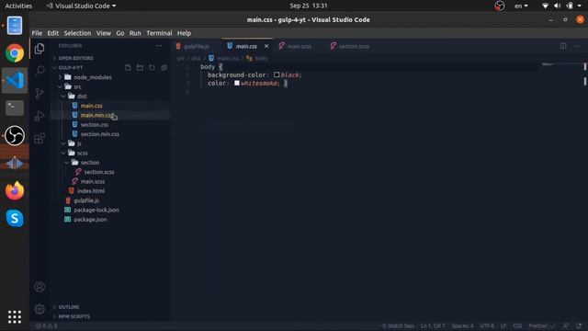Click the New File icon in explorer header
This screenshot has height=331, width=588.
128,67
